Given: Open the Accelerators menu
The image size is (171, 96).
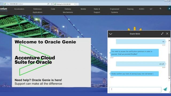Looking at the screenshot, I should [x=19, y=9].
